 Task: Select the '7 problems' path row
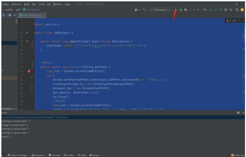pyautogui.click(x=123, y=117)
